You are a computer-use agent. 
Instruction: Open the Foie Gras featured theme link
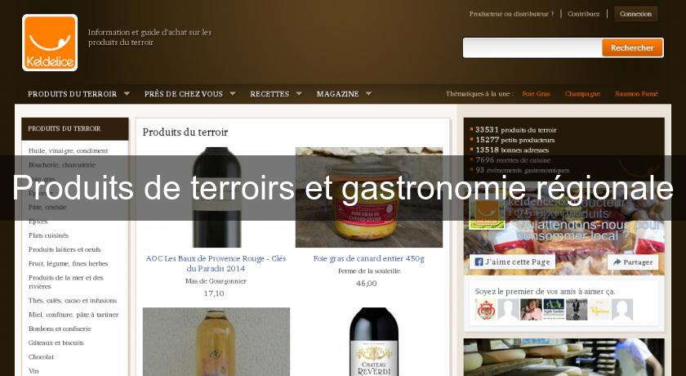click(x=536, y=94)
